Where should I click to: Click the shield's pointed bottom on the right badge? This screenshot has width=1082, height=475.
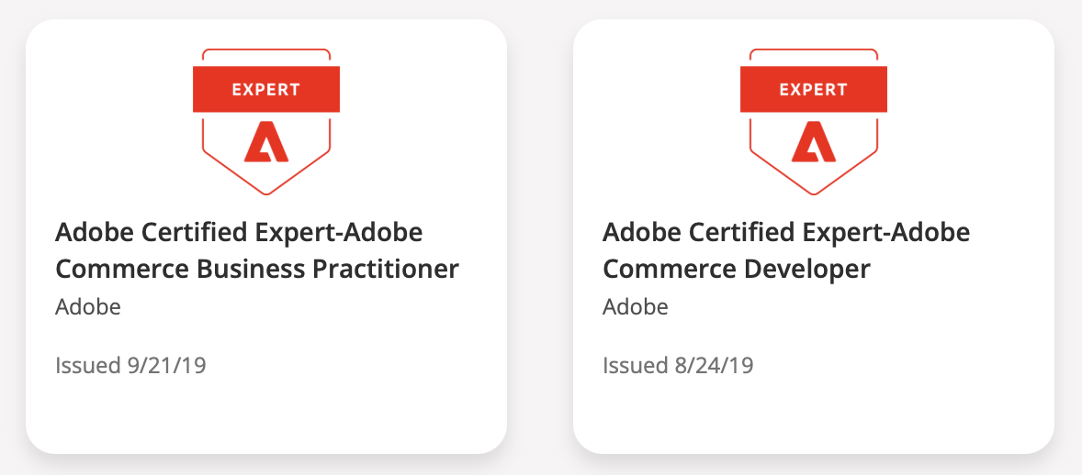[x=814, y=186]
